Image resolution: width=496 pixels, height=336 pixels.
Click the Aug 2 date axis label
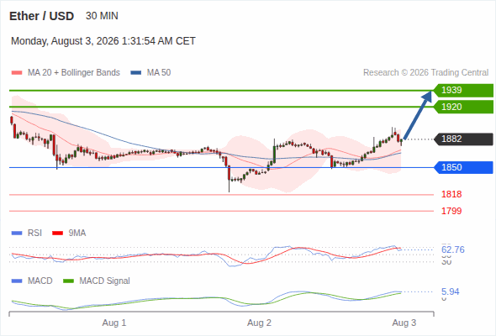click(259, 323)
